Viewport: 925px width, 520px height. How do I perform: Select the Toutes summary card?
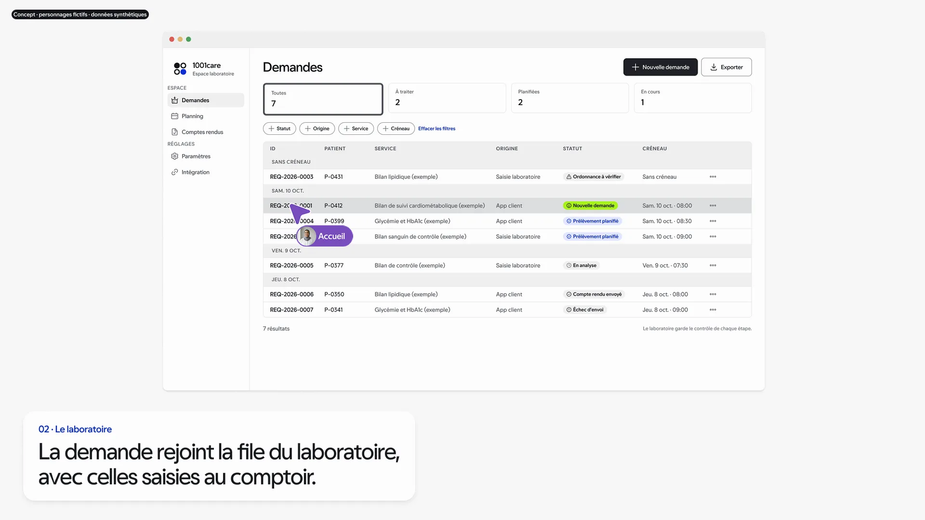point(323,99)
